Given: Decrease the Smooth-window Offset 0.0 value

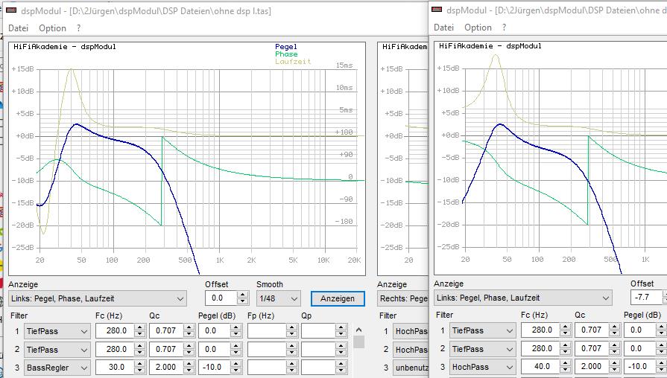Looking at the screenshot, I should [x=242, y=301].
